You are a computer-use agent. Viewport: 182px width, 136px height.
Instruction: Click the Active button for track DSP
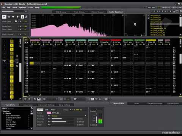40,110
